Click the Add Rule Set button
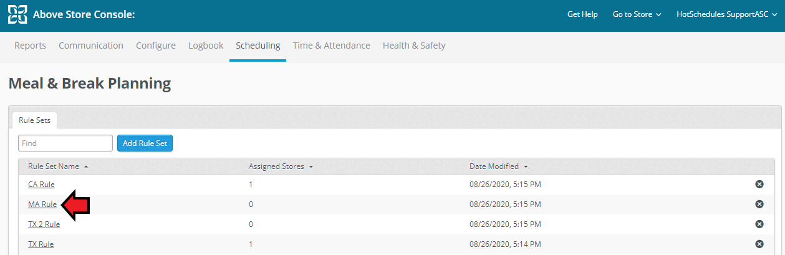The image size is (785, 255). [145, 143]
